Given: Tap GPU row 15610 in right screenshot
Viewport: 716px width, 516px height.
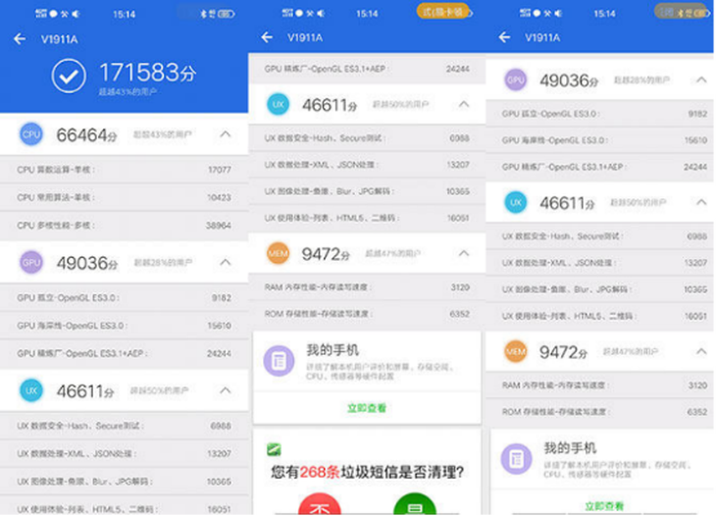Looking at the screenshot, I should [x=600, y=140].
